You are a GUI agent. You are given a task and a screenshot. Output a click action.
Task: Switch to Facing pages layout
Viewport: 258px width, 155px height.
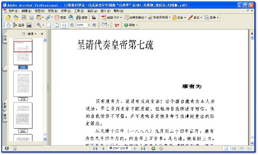tap(249, 149)
